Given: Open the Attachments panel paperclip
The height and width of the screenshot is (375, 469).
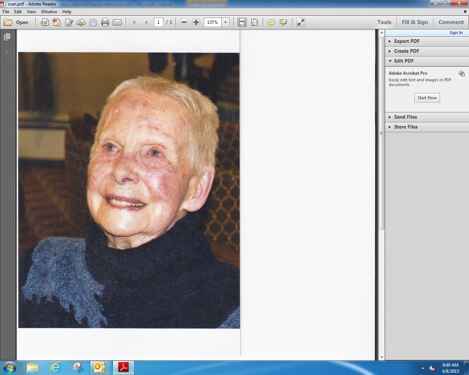Looking at the screenshot, I should [7, 53].
